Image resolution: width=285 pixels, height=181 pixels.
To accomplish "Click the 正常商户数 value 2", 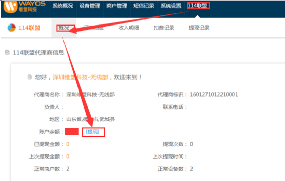I will coord(68,169).
